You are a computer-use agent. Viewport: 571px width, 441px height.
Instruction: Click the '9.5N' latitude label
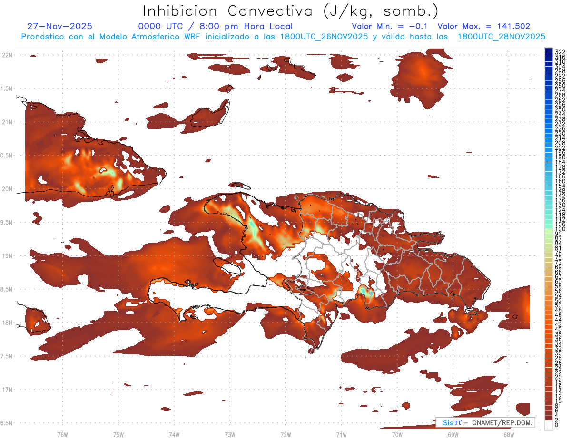tap(7, 222)
